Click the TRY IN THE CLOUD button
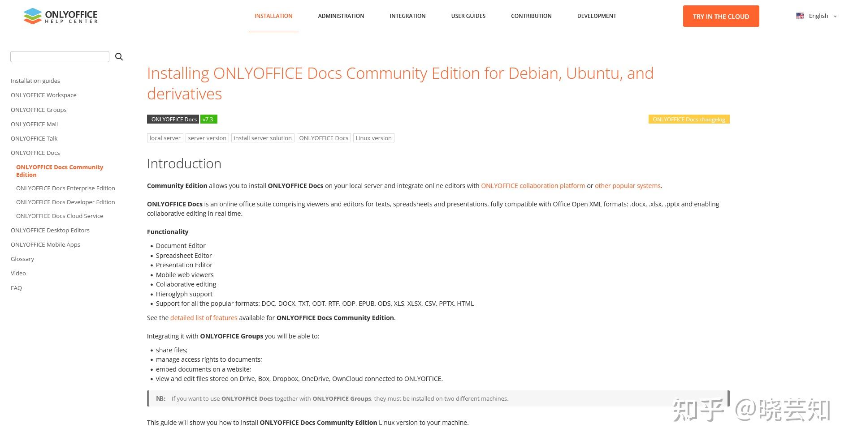 point(720,16)
